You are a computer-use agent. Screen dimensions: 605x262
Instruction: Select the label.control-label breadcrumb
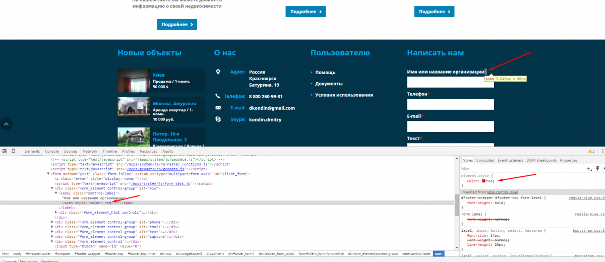[416, 254]
